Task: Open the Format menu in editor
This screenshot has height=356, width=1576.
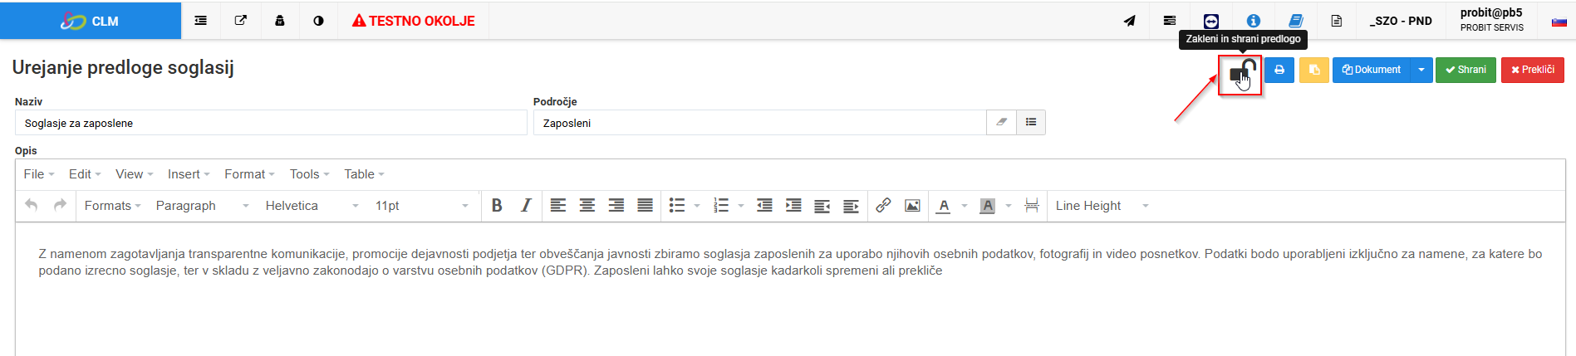Action: tap(249, 174)
